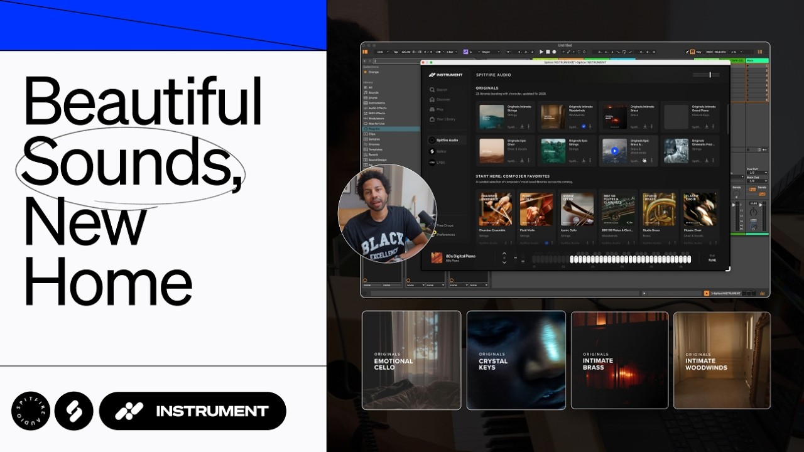Select the Spitfire Audio source tab

pos(447,140)
